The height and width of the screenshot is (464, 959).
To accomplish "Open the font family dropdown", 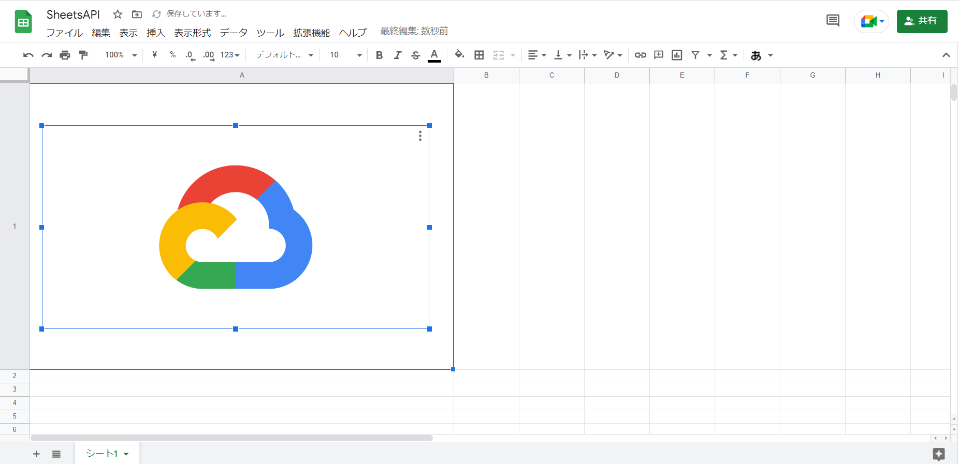I will (285, 55).
